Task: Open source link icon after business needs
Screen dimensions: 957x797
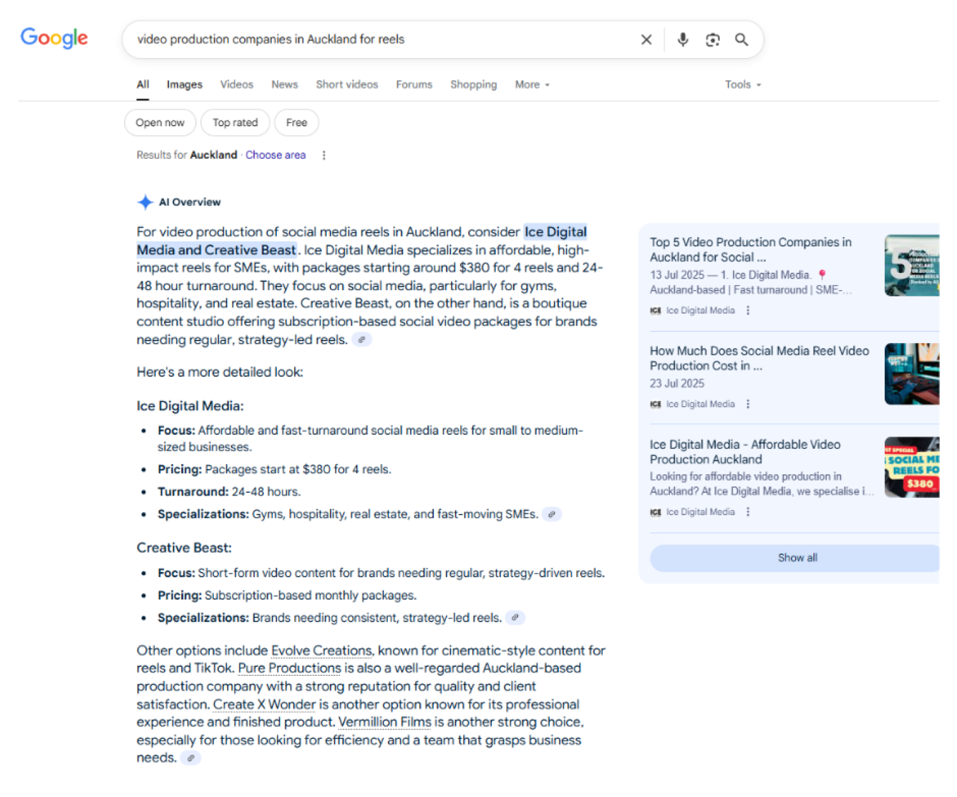Action: [191, 757]
